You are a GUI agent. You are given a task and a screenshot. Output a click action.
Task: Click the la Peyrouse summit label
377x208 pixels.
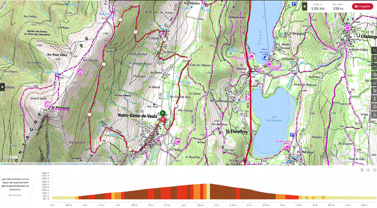(x=60, y=108)
